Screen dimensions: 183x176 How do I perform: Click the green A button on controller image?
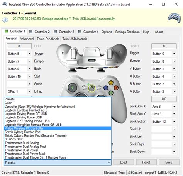[x=111, y=93]
